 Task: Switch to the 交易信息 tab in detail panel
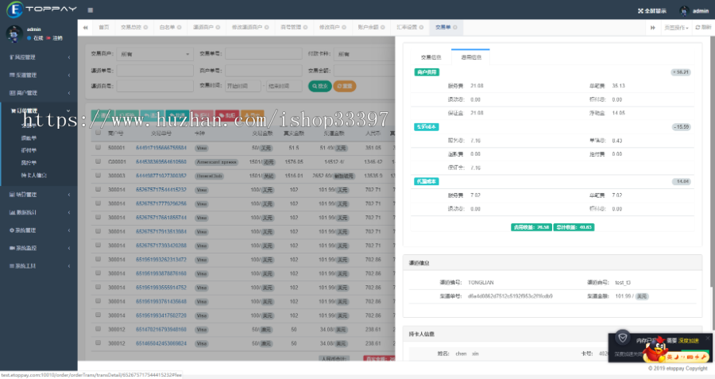pos(431,57)
